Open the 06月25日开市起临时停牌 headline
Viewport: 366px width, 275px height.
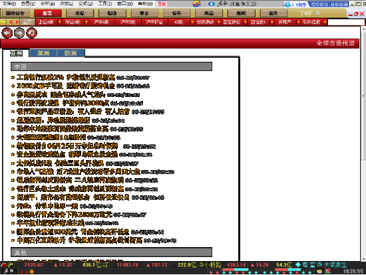tap(67, 146)
